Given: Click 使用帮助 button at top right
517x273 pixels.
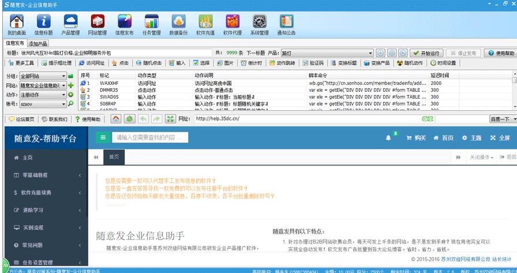Looking at the screenshot, I should 501,53.
